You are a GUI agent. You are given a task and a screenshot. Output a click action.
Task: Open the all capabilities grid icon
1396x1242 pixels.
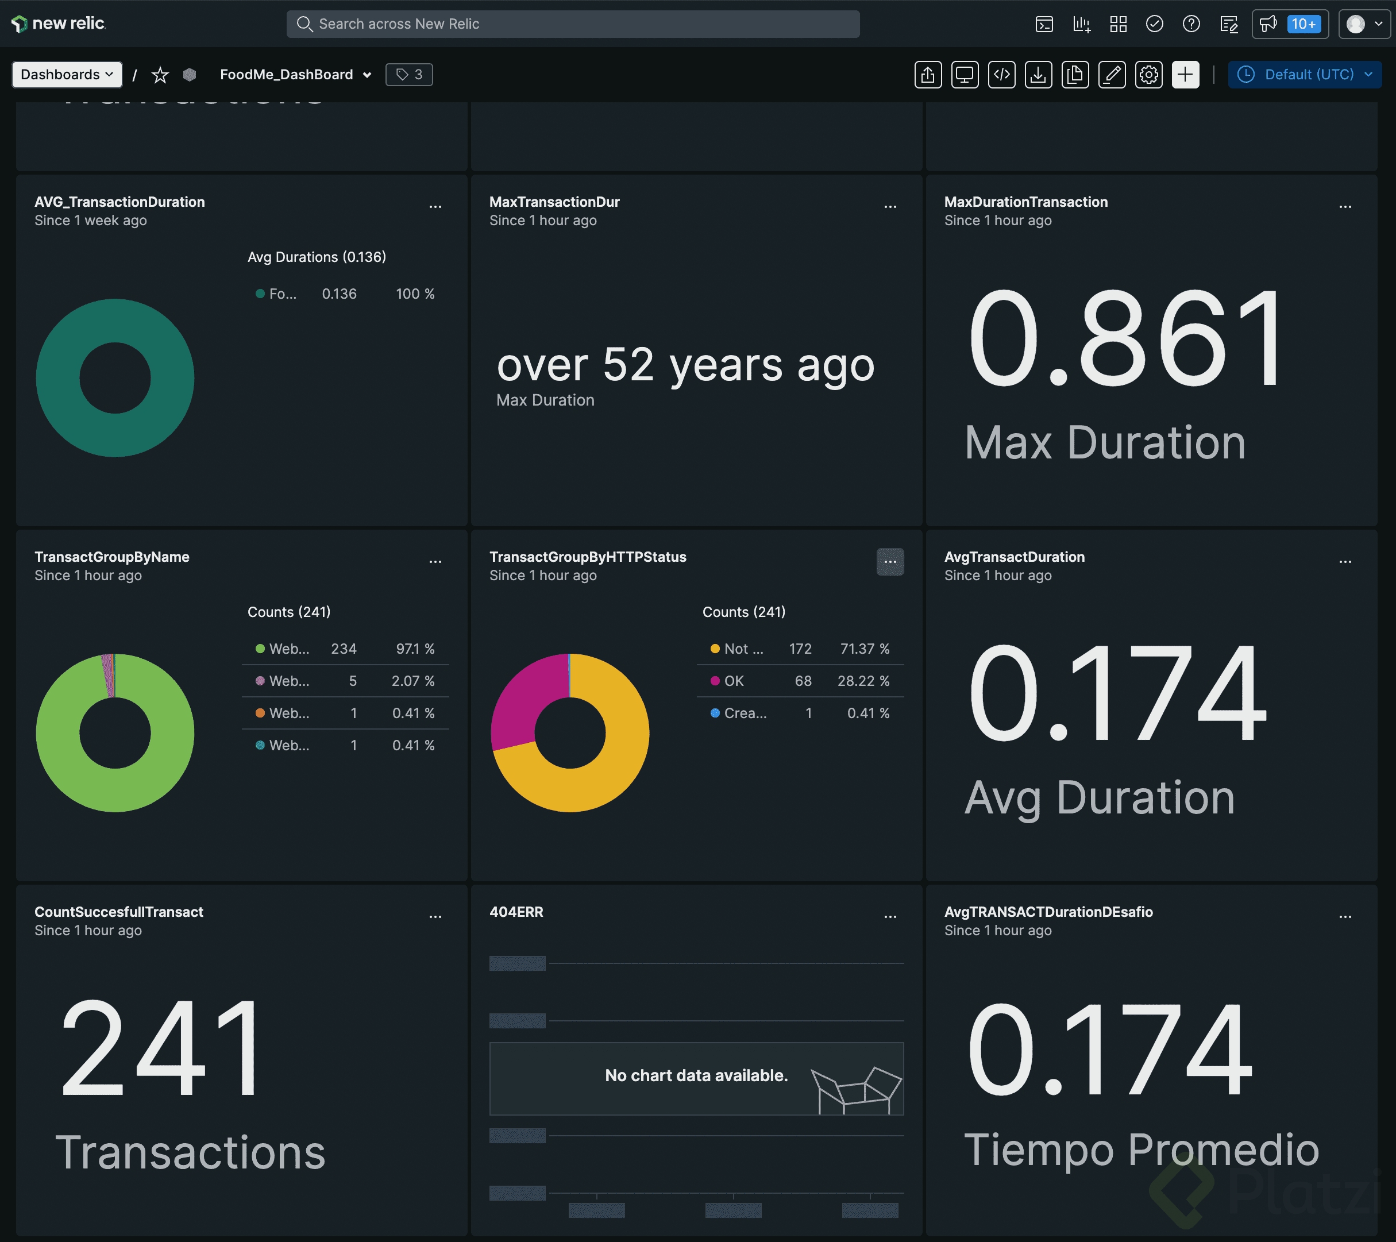pyautogui.click(x=1118, y=24)
